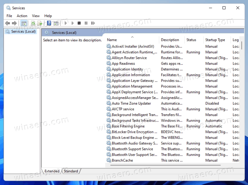Sort list by Status column header
The width and height of the screenshot is (248, 185).
pos(194,40)
